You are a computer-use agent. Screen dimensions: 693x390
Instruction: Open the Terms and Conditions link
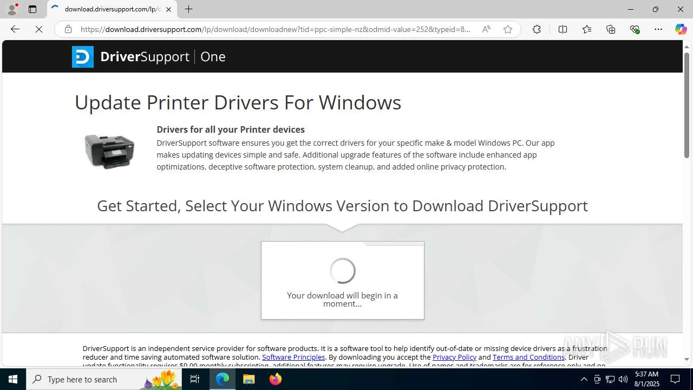pyautogui.click(x=528, y=357)
